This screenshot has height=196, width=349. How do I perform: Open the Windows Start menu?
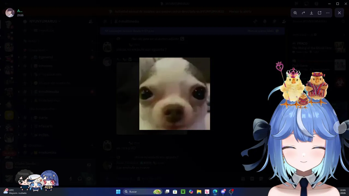[118, 192]
